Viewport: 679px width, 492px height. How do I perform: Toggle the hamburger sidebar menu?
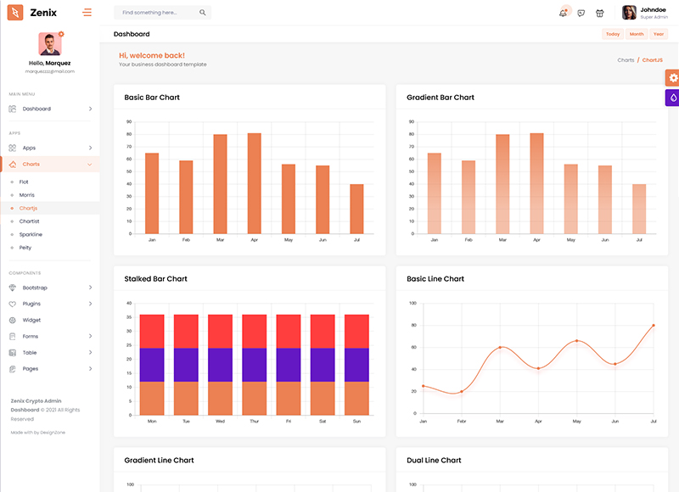pos(87,13)
